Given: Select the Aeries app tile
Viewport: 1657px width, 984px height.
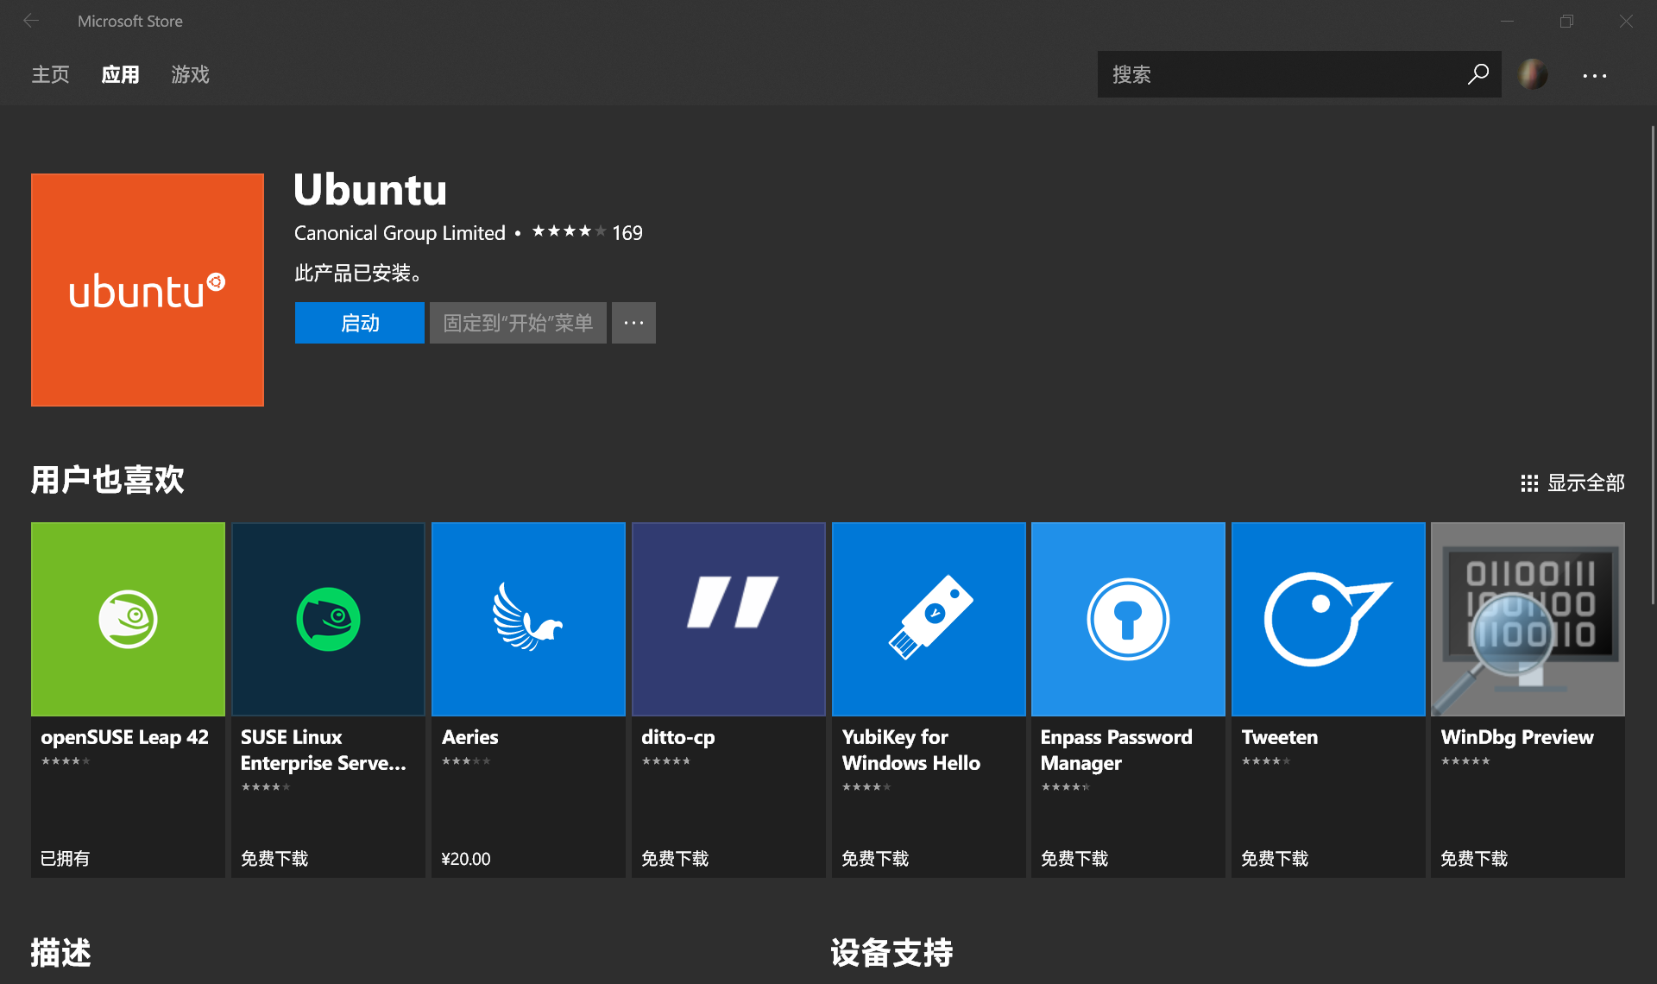Looking at the screenshot, I should point(528,619).
